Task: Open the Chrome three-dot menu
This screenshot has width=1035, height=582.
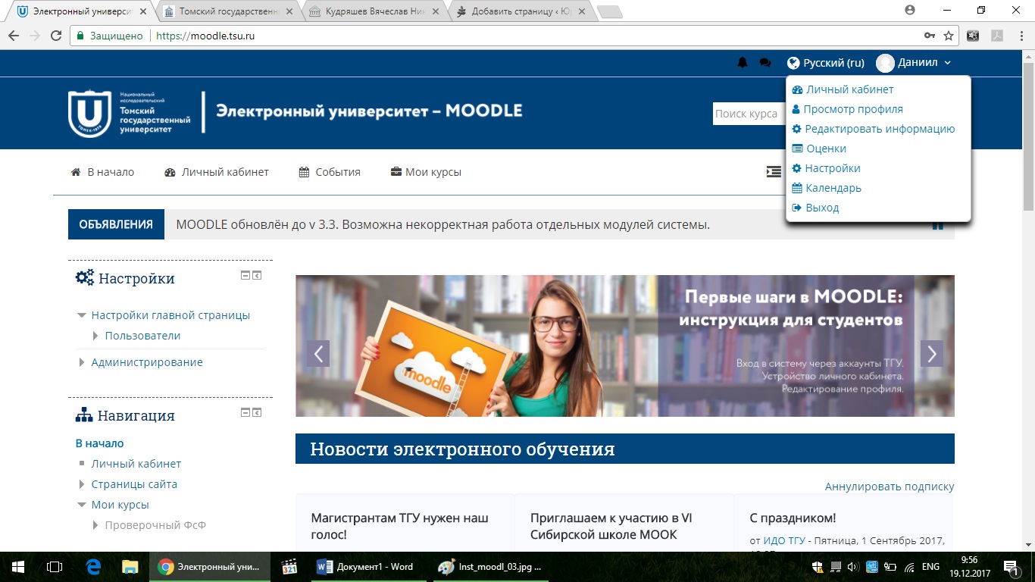Action: 1021,36
